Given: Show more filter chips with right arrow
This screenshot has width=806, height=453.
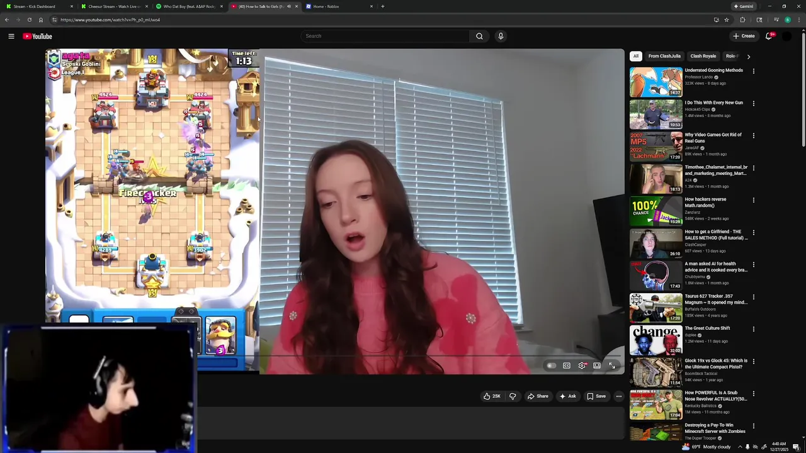Looking at the screenshot, I should point(749,56).
